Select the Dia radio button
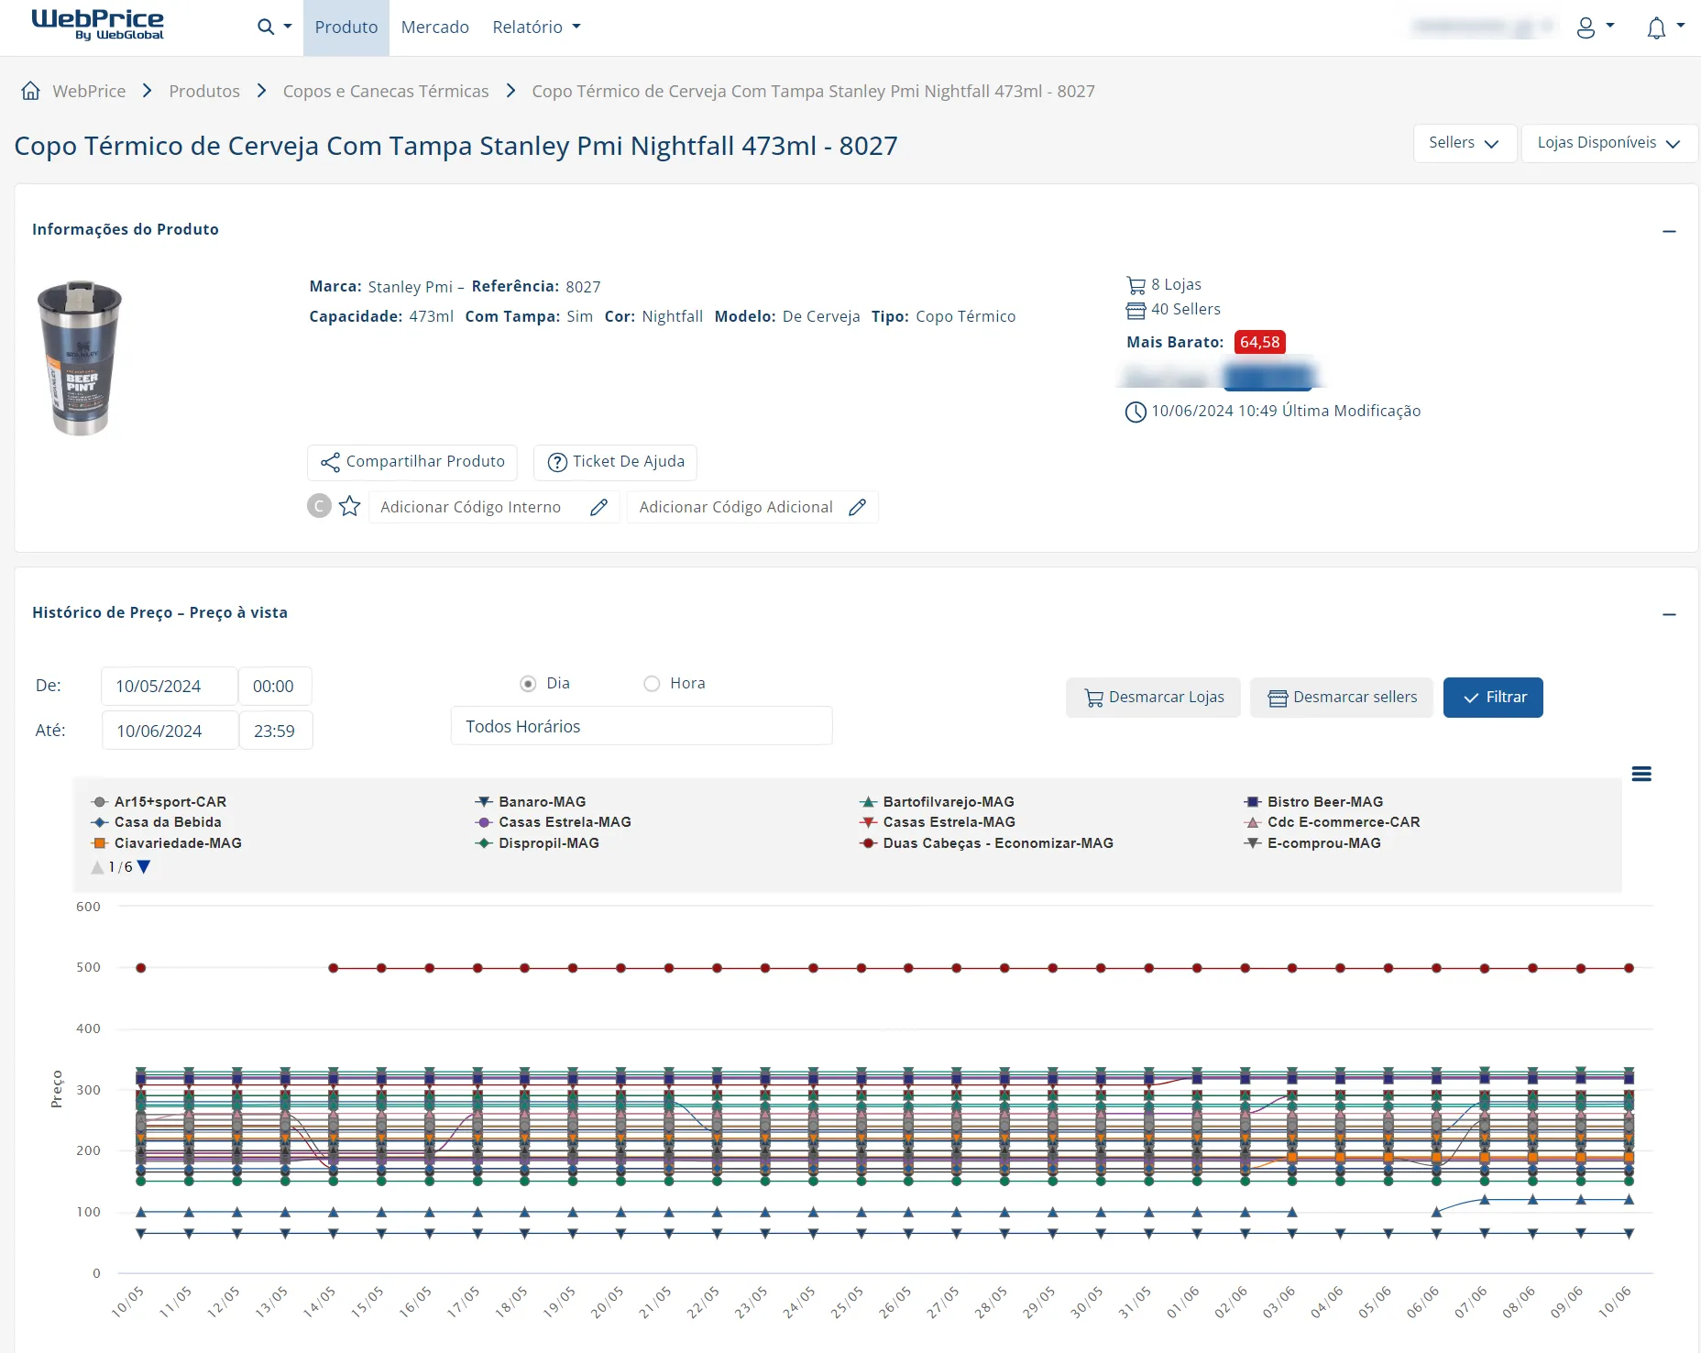 pos(528,684)
